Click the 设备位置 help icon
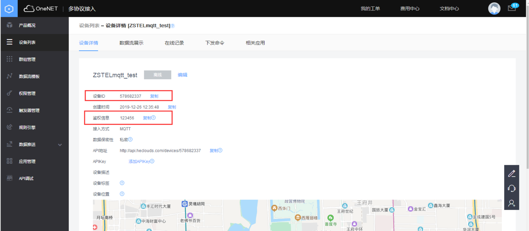Viewport: 529px width, 231px height. coord(122,194)
